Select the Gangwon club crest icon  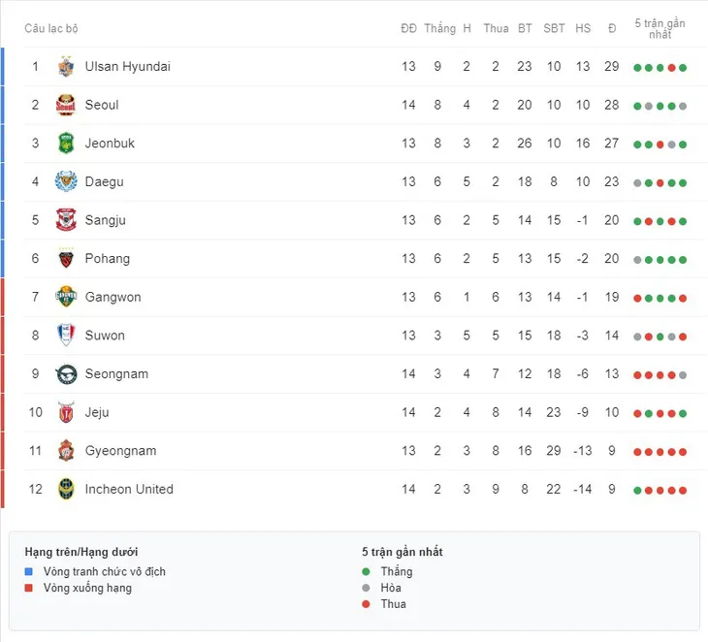click(66, 297)
